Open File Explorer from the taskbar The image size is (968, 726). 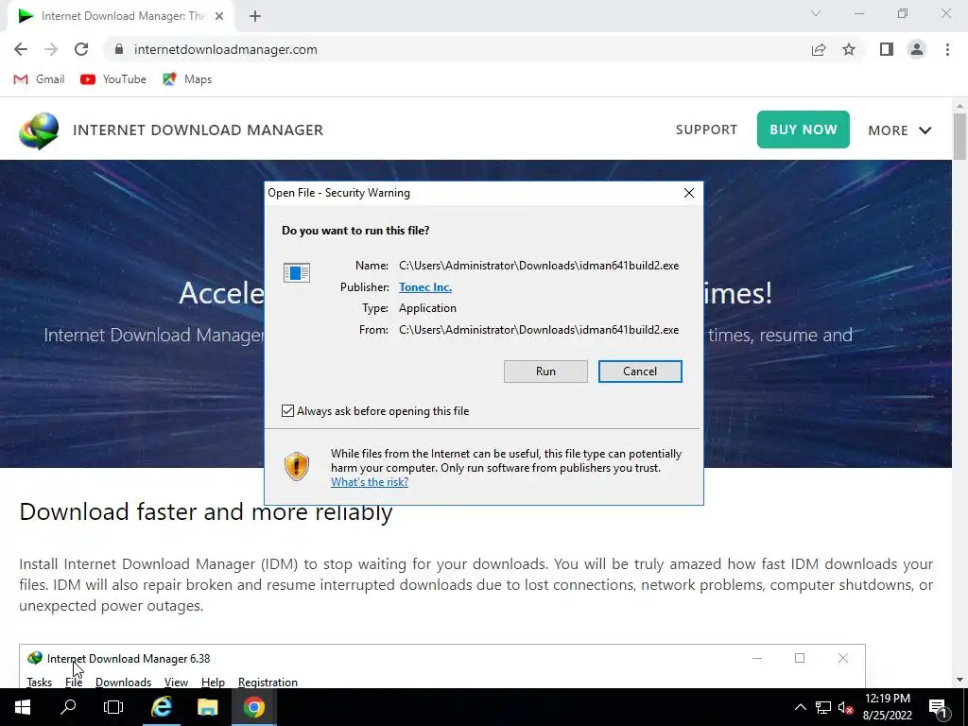(x=207, y=707)
